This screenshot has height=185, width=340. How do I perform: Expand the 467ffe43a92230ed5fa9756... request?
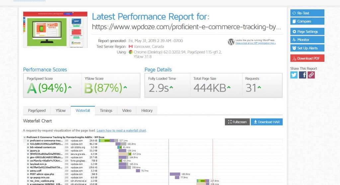tap(28, 167)
